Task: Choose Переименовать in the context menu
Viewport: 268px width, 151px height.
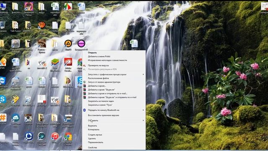Action: click(95, 142)
